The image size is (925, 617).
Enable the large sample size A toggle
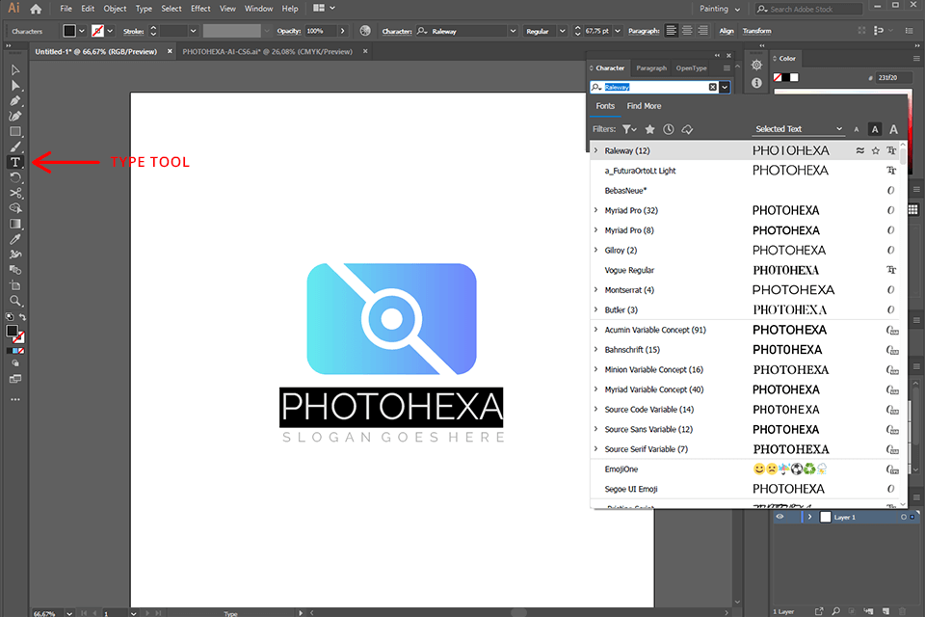point(892,128)
